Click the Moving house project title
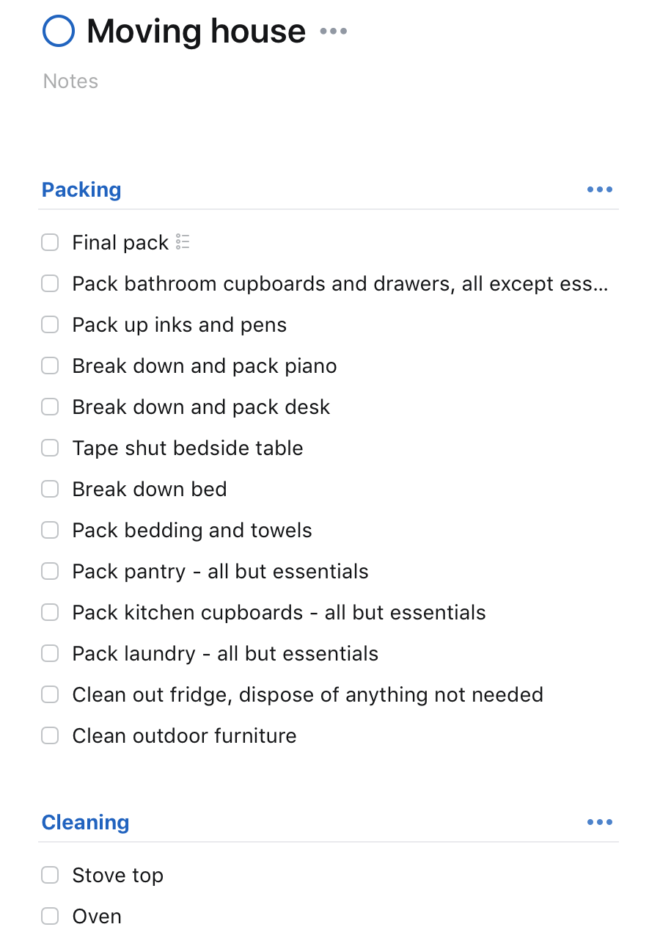This screenshot has height=938, width=660. tap(196, 32)
